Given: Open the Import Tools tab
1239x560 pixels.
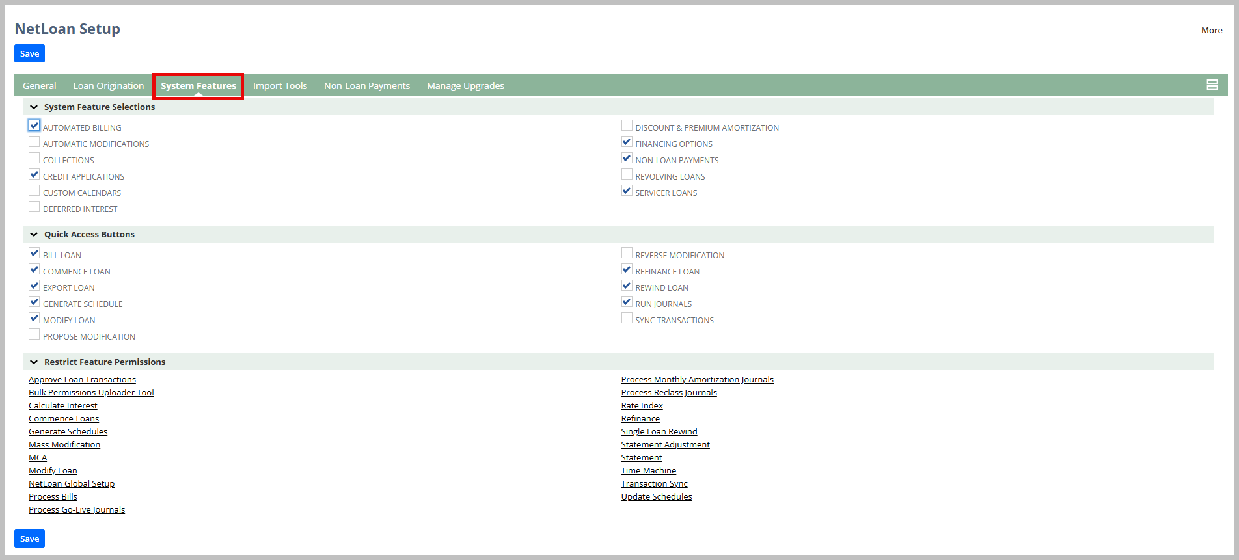Looking at the screenshot, I should pos(280,86).
